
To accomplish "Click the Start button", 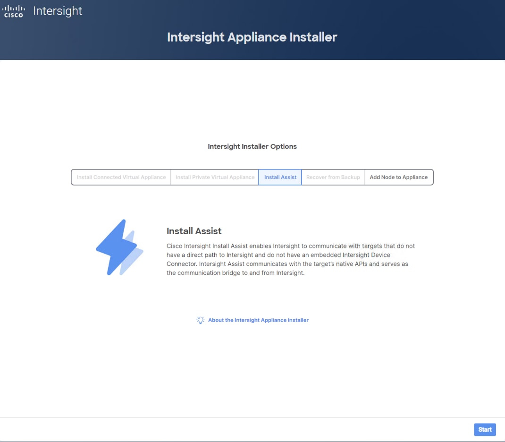I will [485, 429].
